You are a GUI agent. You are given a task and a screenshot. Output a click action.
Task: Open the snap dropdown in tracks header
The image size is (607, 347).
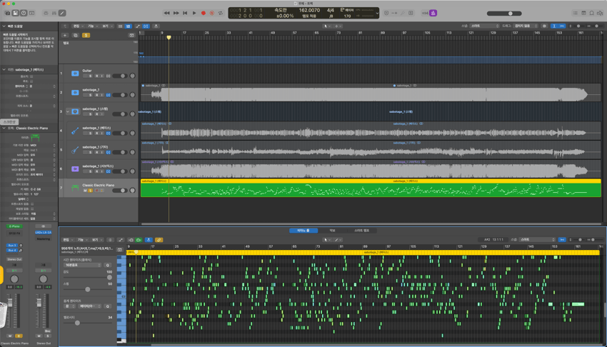tap(485, 26)
